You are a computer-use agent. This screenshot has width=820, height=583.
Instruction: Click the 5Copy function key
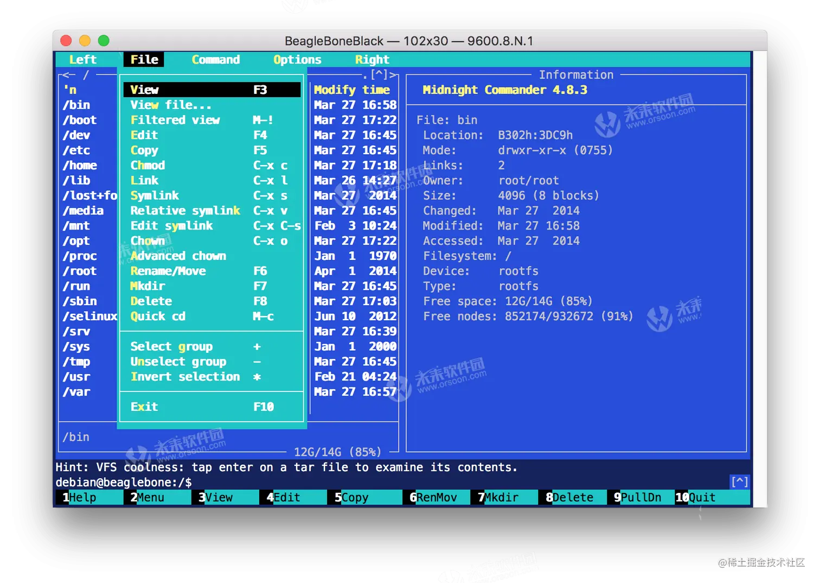click(364, 497)
